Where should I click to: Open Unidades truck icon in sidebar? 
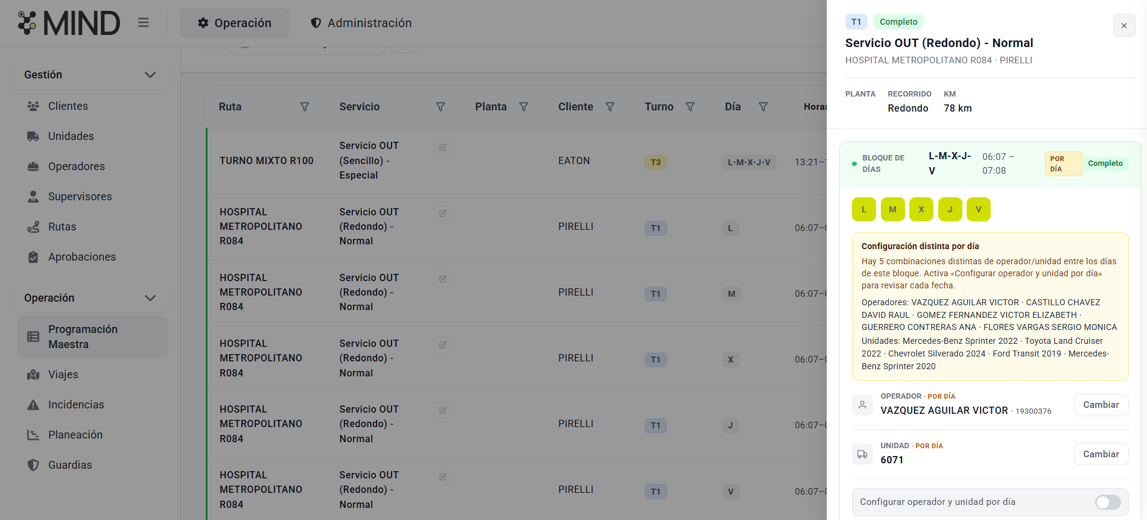point(33,136)
